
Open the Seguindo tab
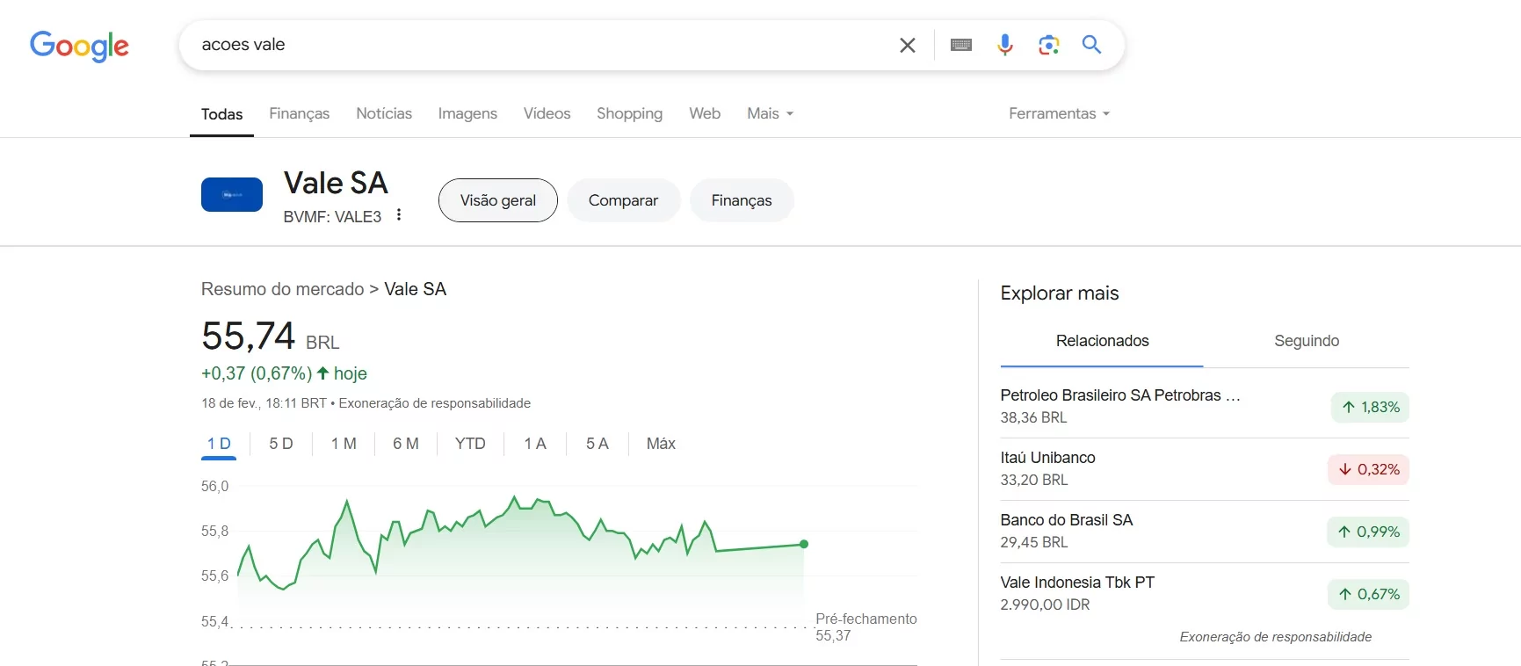click(x=1306, y=341)
